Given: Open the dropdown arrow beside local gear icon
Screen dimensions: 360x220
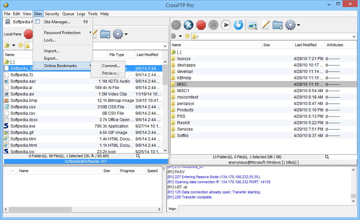Looking at the screenshot, I should [126, 34].
